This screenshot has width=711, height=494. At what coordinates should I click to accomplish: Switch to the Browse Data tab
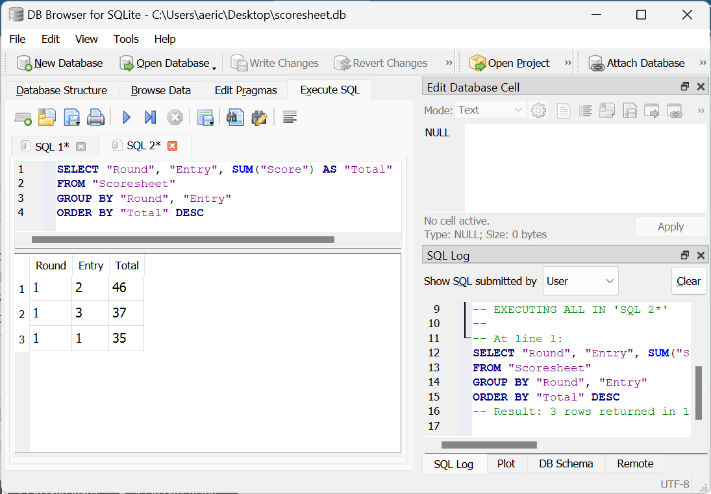[x=160, y=90]
